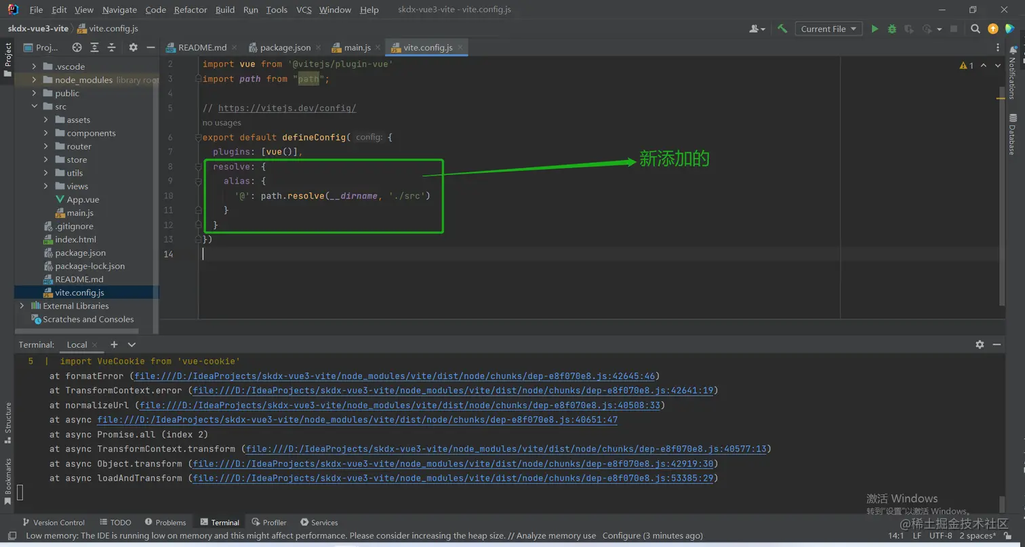The height and width of the screenshot is (547, 1025).
Task: Select package-lock.json in project tree
Action: click(89, 266)
